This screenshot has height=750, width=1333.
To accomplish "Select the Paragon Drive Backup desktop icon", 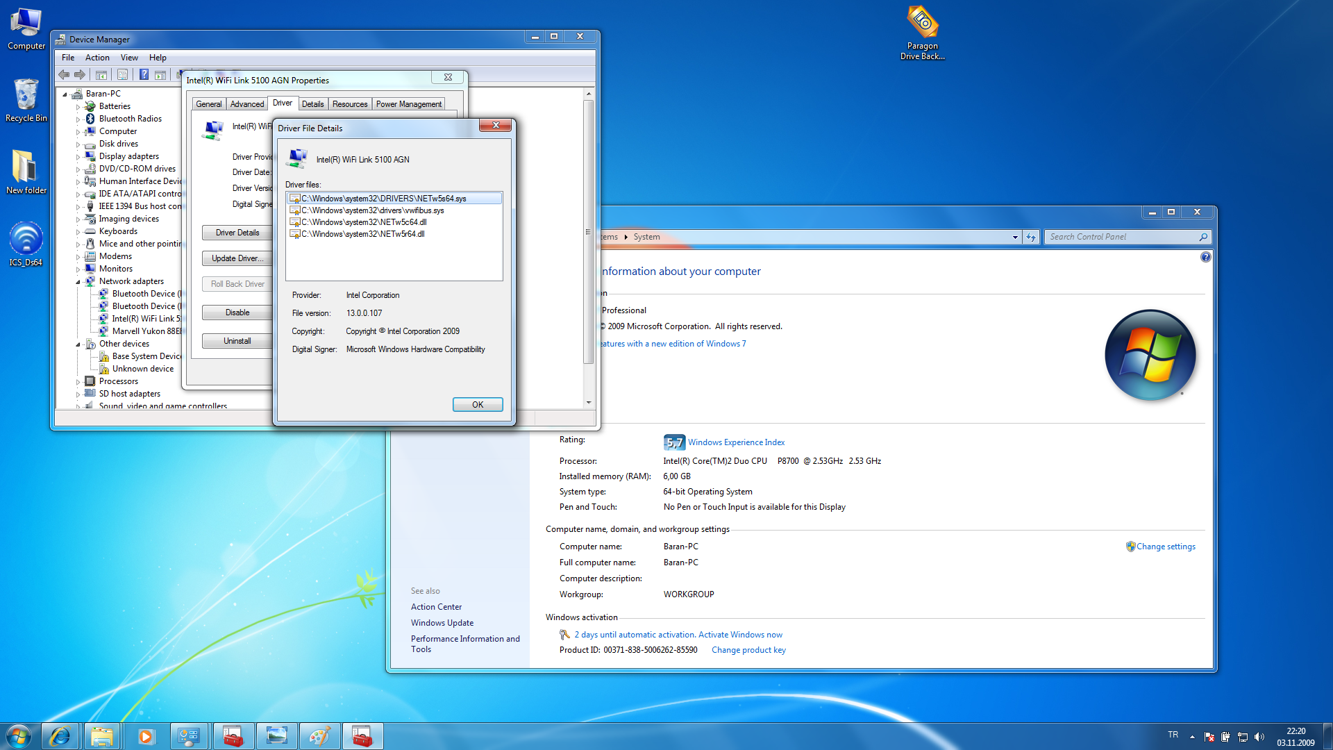I will click(922, 33).
